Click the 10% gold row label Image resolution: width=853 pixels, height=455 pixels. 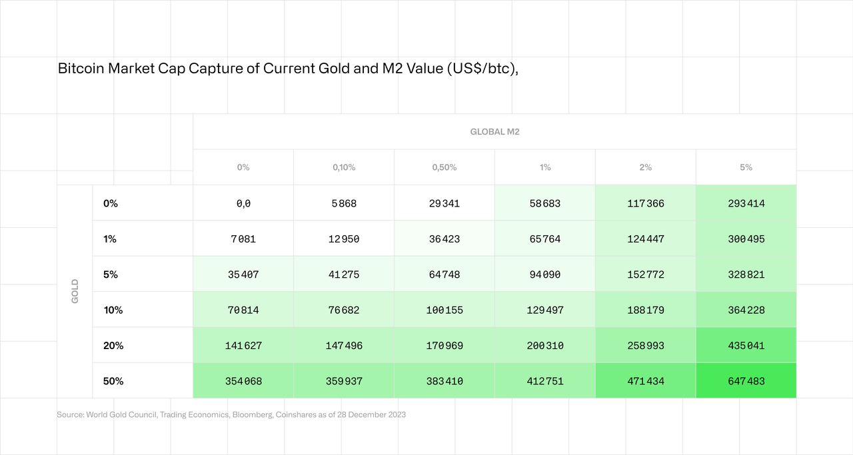113,310
